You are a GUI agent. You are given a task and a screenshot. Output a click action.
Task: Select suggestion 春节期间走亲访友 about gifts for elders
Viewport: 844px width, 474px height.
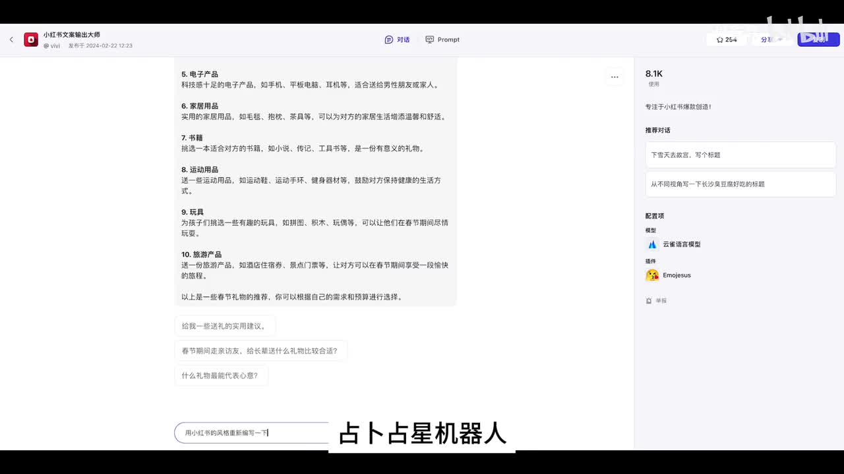click(x=260, y=351)
